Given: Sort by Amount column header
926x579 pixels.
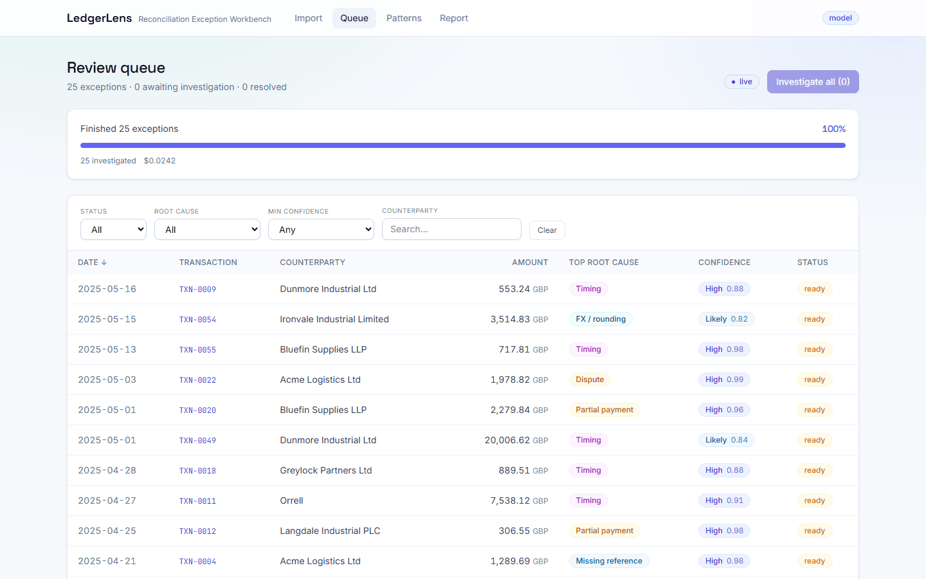Looking at the screenshot, I should click(530, 262).
